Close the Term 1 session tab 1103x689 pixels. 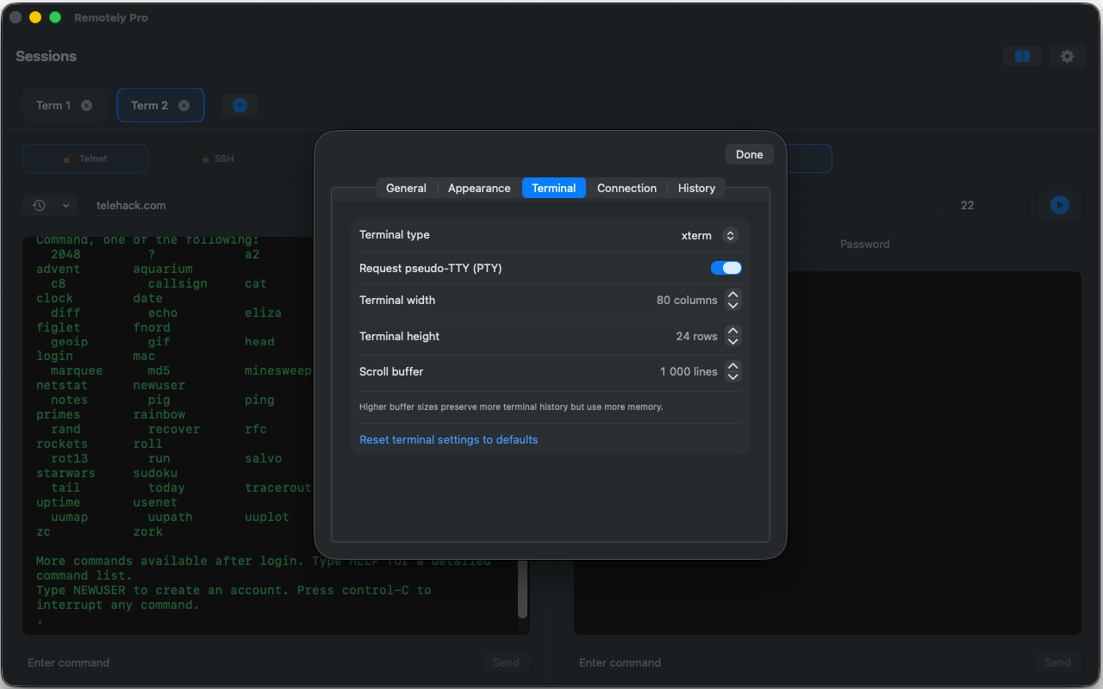tap(86, 105)
